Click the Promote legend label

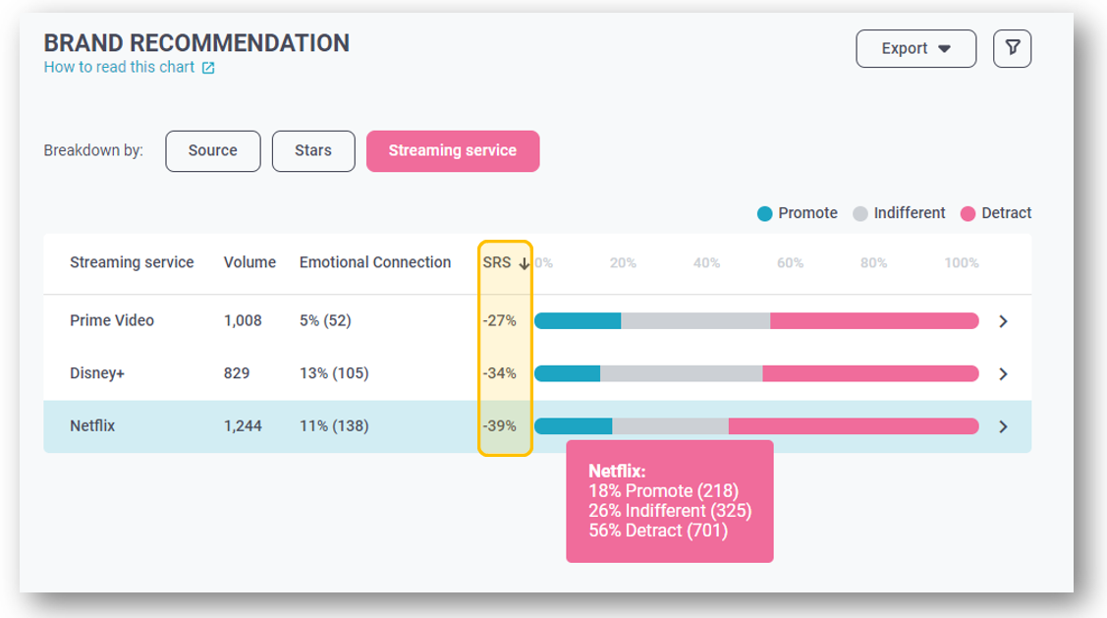click(807, 213)
